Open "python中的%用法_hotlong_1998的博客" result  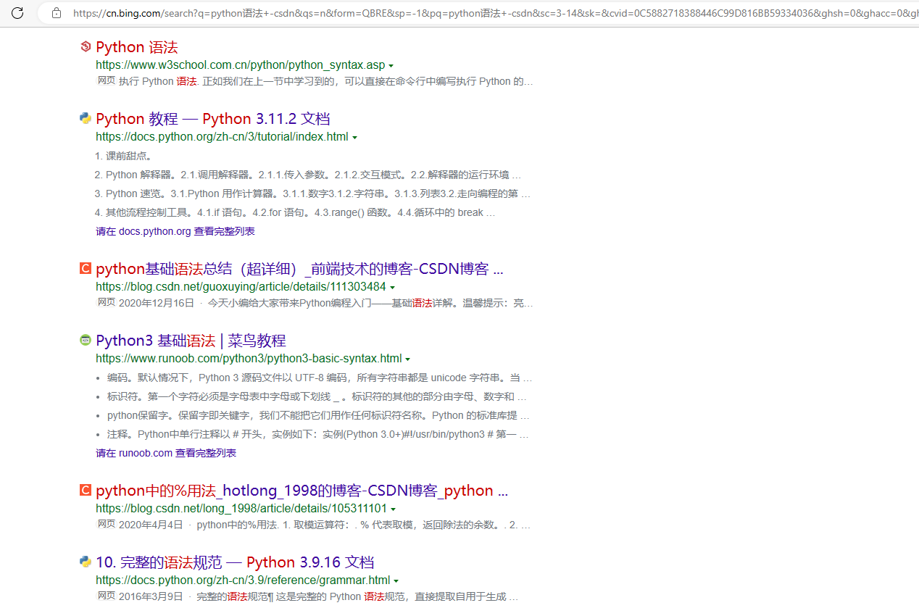302,491
